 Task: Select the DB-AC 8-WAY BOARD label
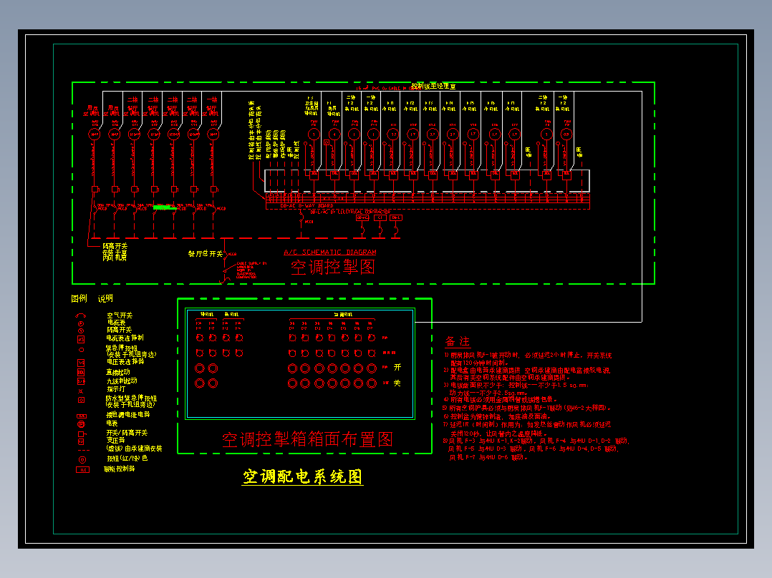tap(307, 205)
